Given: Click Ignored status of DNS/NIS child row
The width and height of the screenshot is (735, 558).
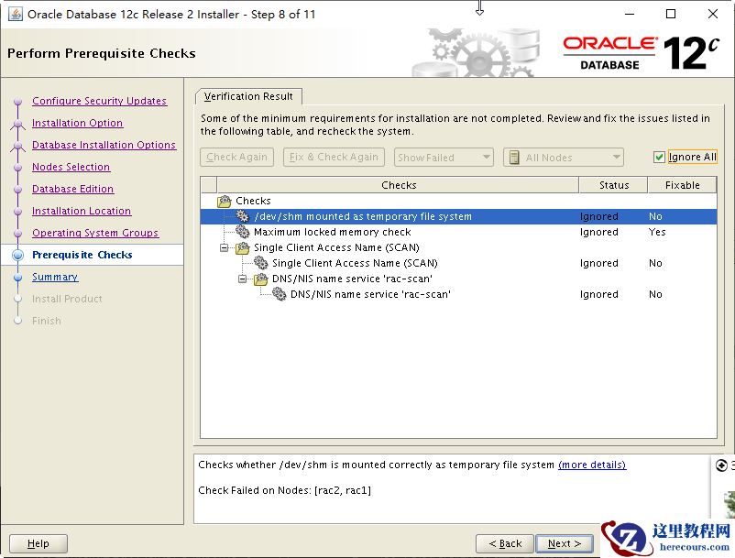Looking at the screenshot, I should (x=599, y=294).
